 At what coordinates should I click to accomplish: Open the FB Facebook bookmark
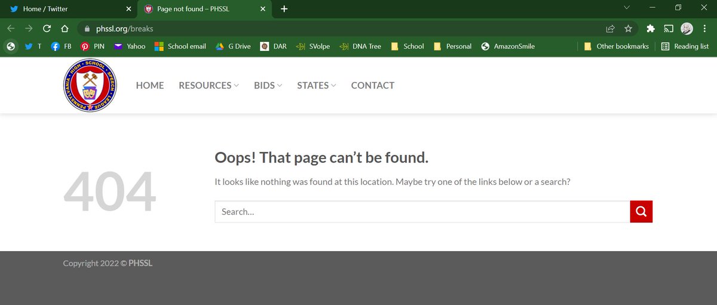(x=61, y=46)
